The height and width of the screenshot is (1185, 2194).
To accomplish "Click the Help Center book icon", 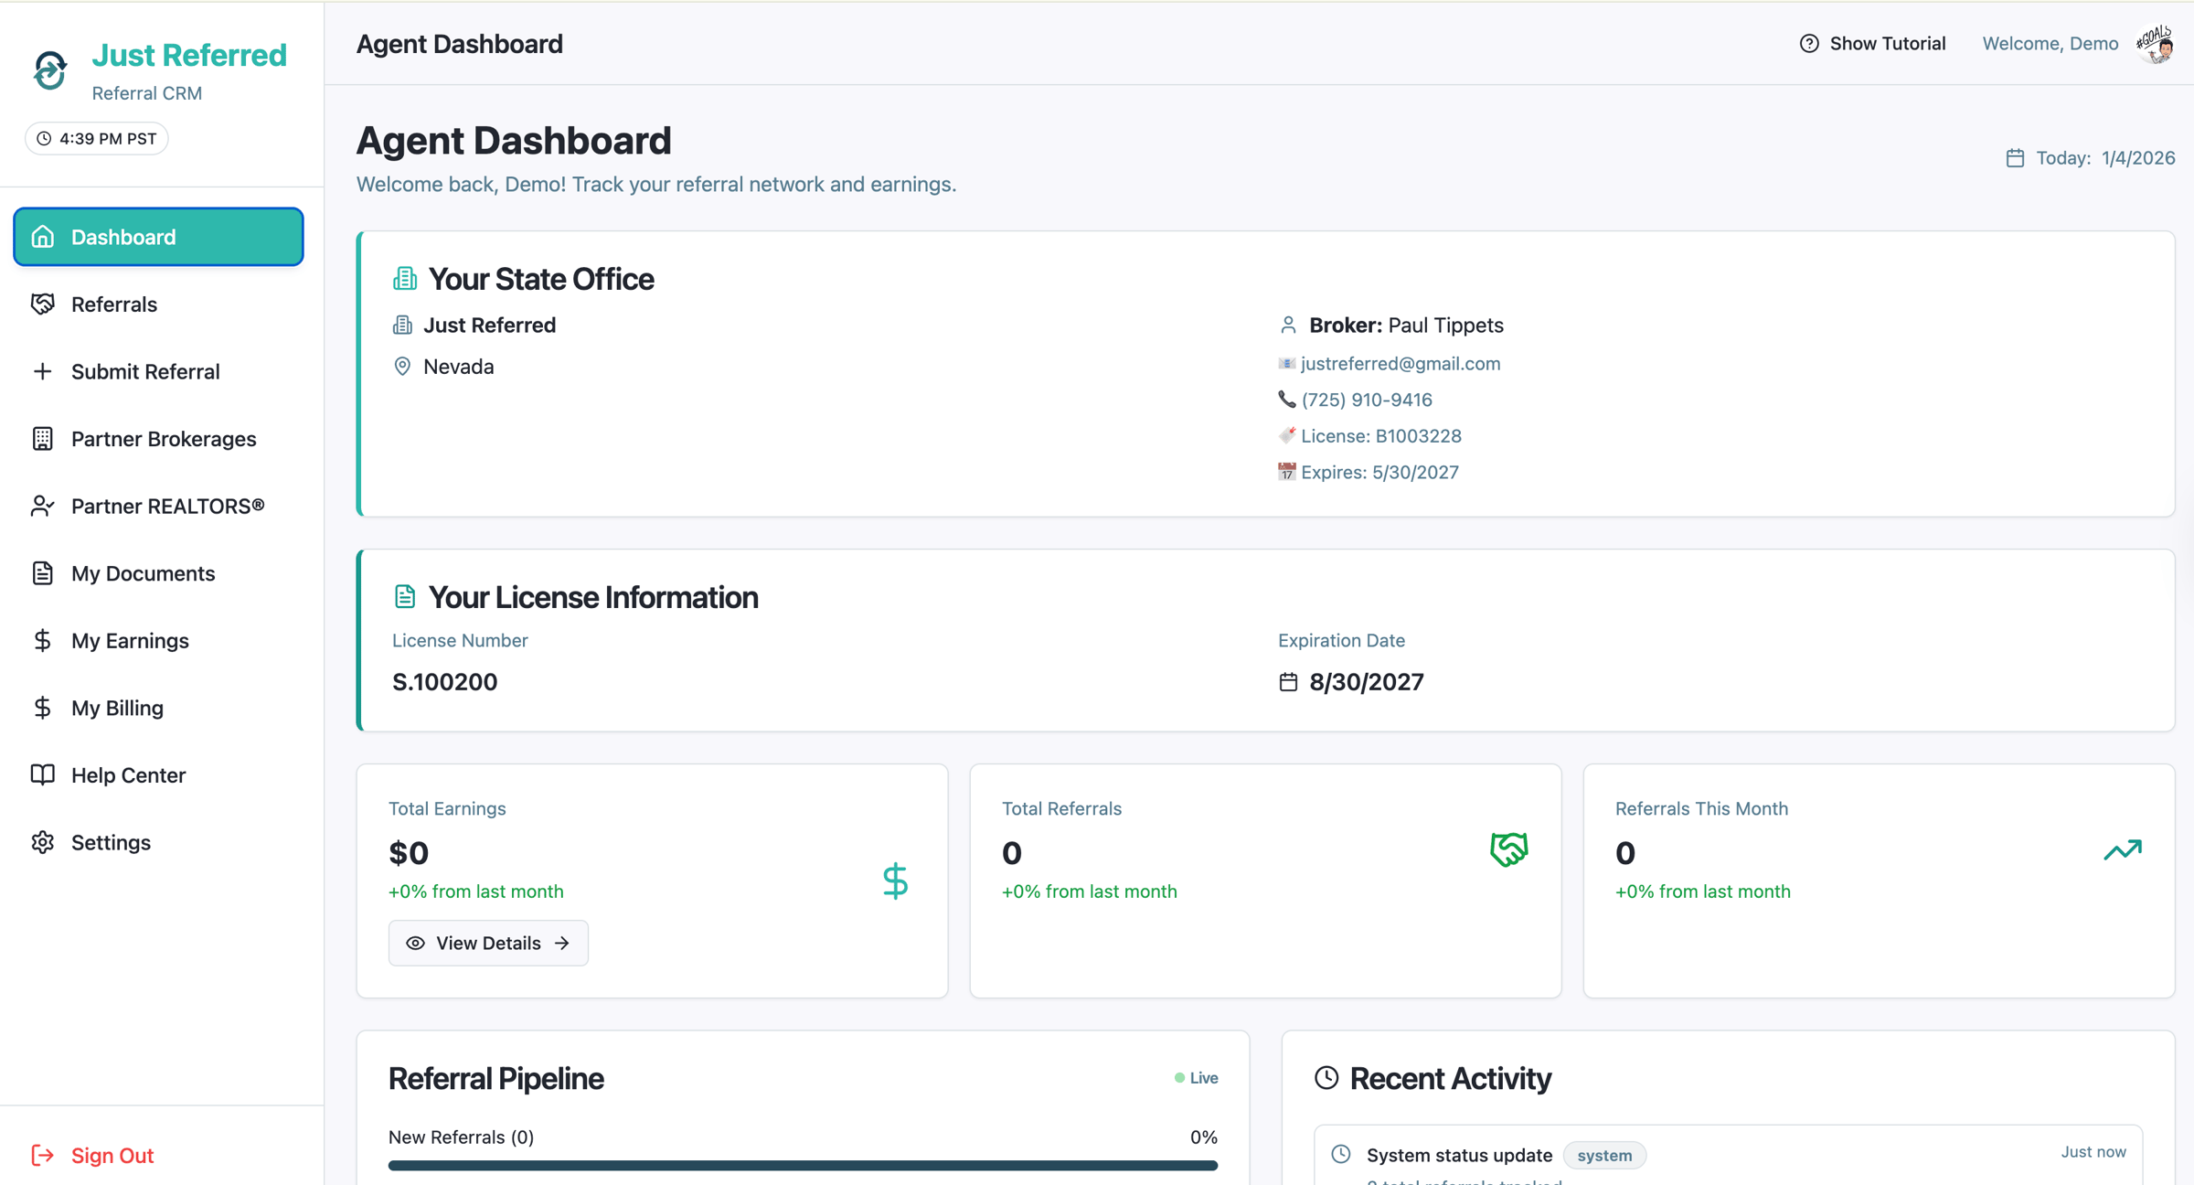I will (43, 774).
